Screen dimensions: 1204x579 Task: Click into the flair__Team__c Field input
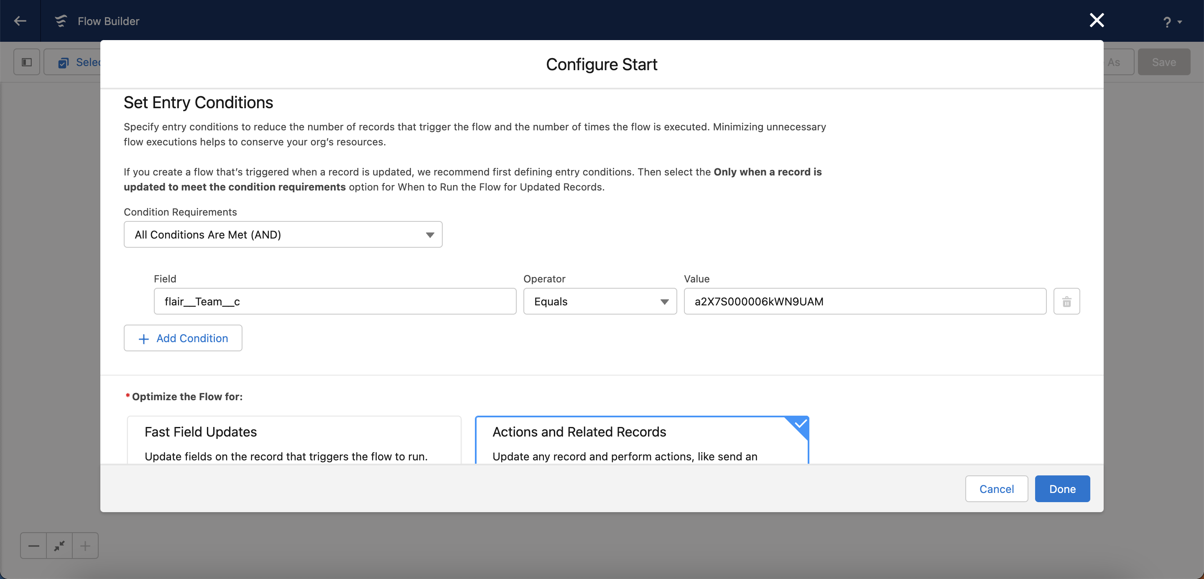click(334, 302)
